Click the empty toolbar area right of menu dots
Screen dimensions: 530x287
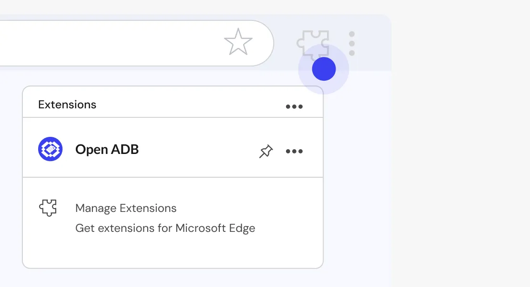coord(374,44)
